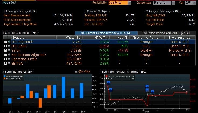Viewport: 198px width, 113px height.
Task: Select the Operating Profit radio button
Action: coord(9,59)
